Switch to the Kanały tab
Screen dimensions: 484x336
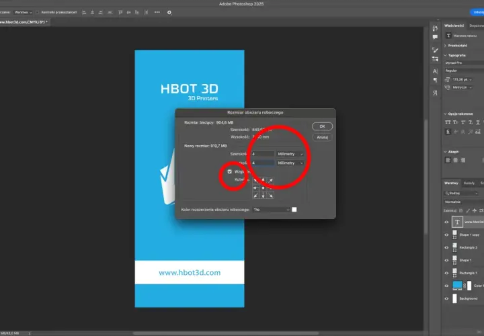[x=469, y=183]
